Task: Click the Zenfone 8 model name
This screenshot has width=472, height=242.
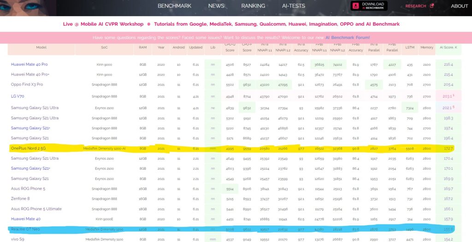Action: (x=20, y=199)
